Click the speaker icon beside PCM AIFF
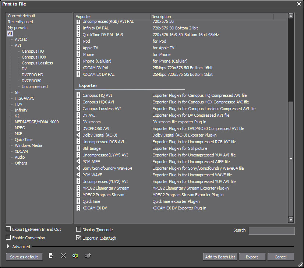The image size is (304, 268). pos(78,162)
